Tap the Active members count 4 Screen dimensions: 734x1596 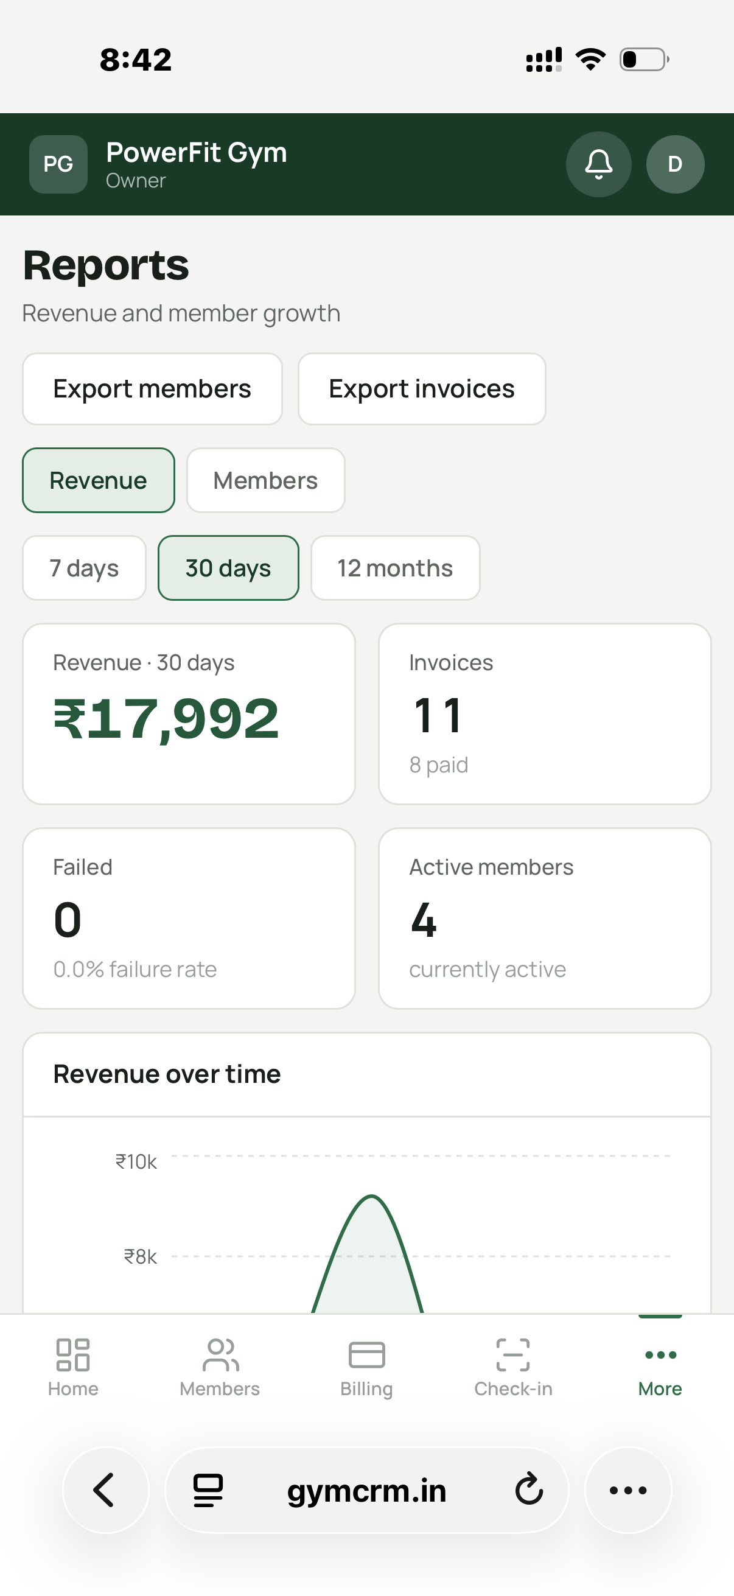(424, 920)
